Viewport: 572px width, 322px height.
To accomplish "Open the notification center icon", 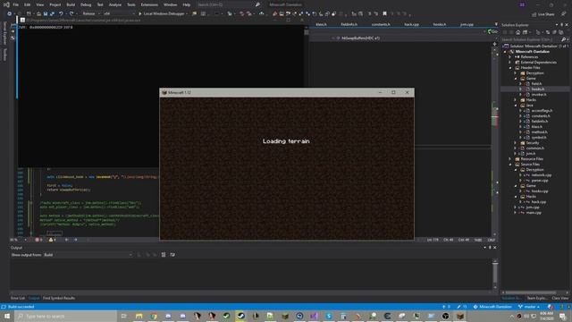I will pyautogui.click(x=562, y=316).
